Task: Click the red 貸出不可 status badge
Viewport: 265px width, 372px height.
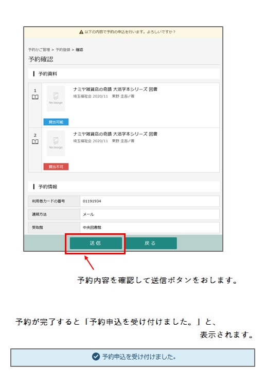Action: (x=56, y=166)
